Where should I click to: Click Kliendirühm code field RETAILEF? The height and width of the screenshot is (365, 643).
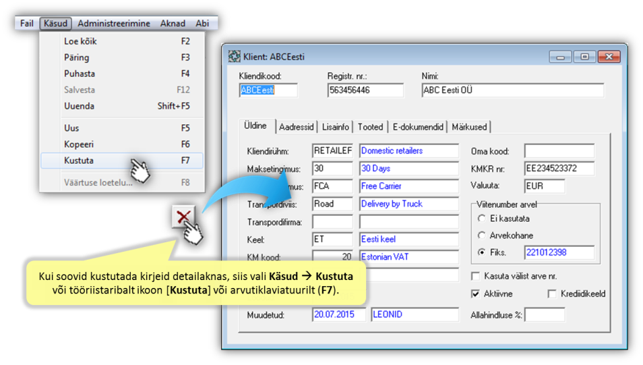coord(332,151)
